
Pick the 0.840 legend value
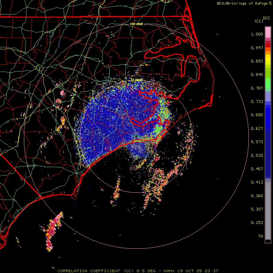coord(257,75)
